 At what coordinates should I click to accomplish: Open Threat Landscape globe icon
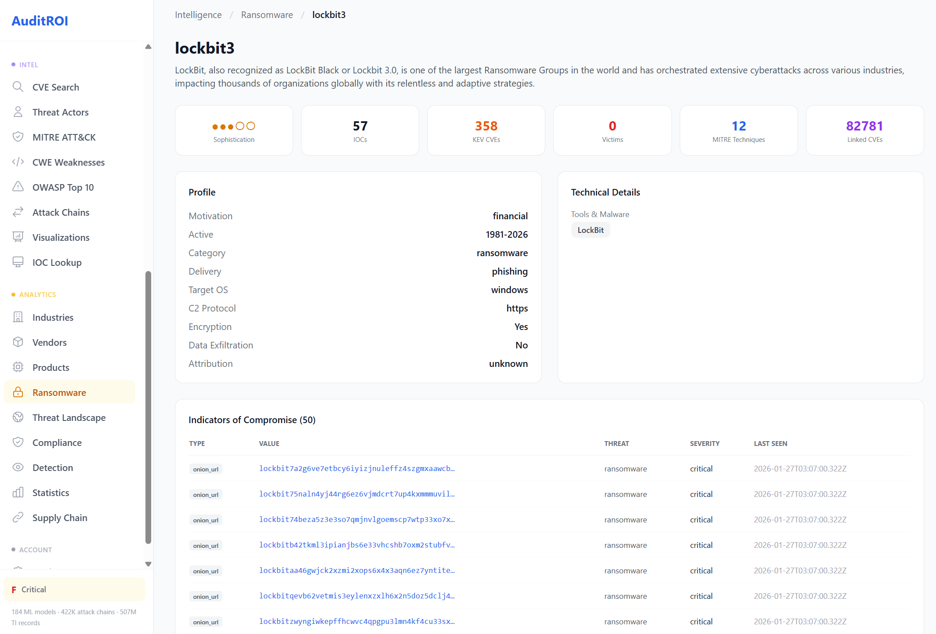(x=18, y=417)
